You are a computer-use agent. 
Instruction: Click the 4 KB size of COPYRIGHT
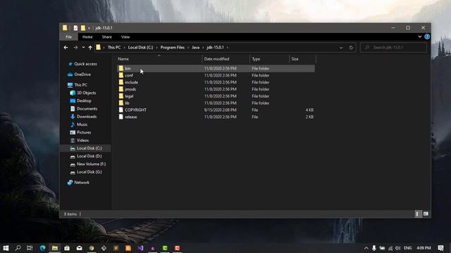pos(309,110)
